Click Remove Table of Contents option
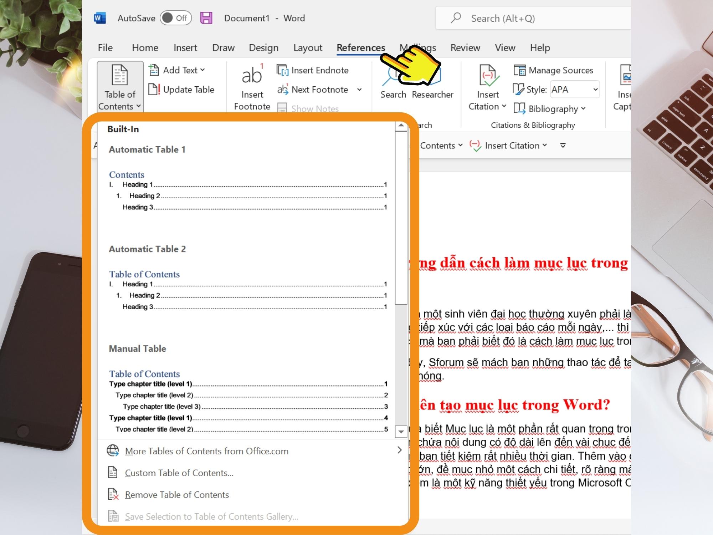The image size is (713, 535). click(x=176, y=494)
